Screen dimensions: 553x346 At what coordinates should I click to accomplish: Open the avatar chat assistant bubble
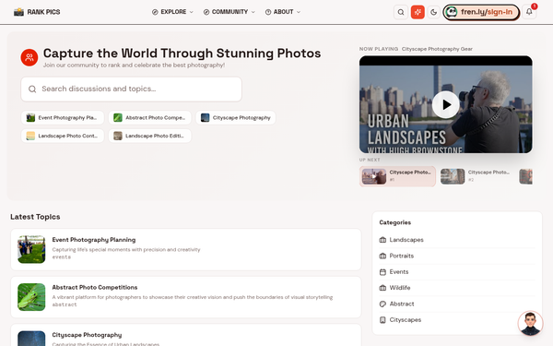pos(530,323)
